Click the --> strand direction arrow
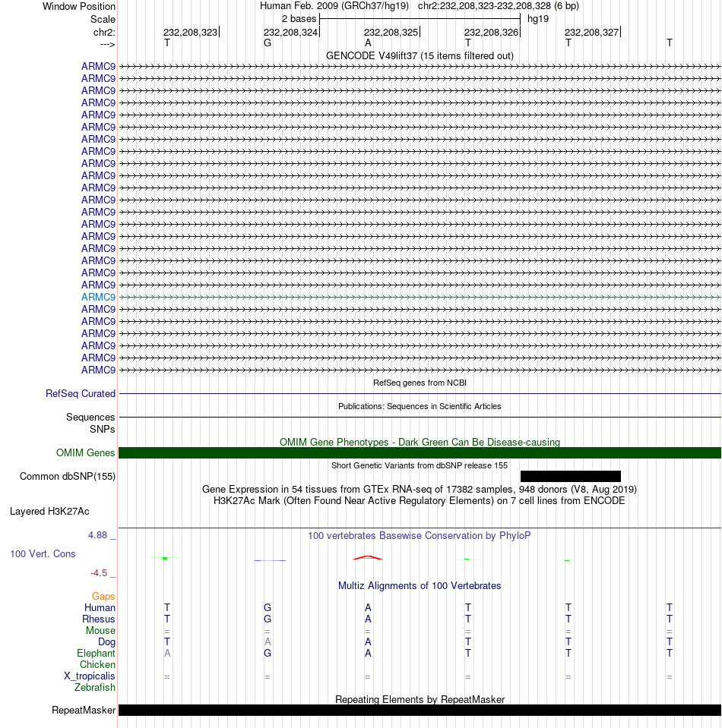Image resolution: width=722 pixels, height=728 pixels. [x=107, y=44]
